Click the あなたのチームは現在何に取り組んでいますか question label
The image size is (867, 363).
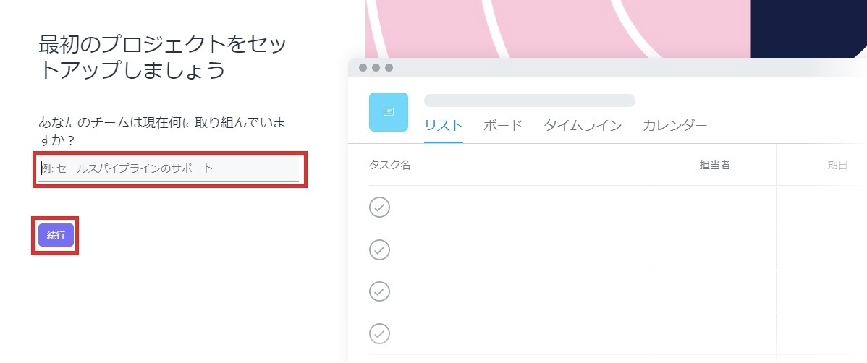163,129
